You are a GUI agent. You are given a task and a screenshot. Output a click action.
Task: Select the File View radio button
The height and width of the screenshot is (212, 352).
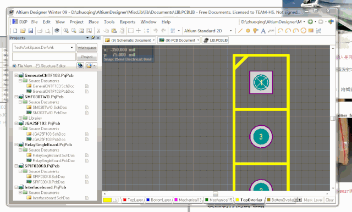pos(14,66)
